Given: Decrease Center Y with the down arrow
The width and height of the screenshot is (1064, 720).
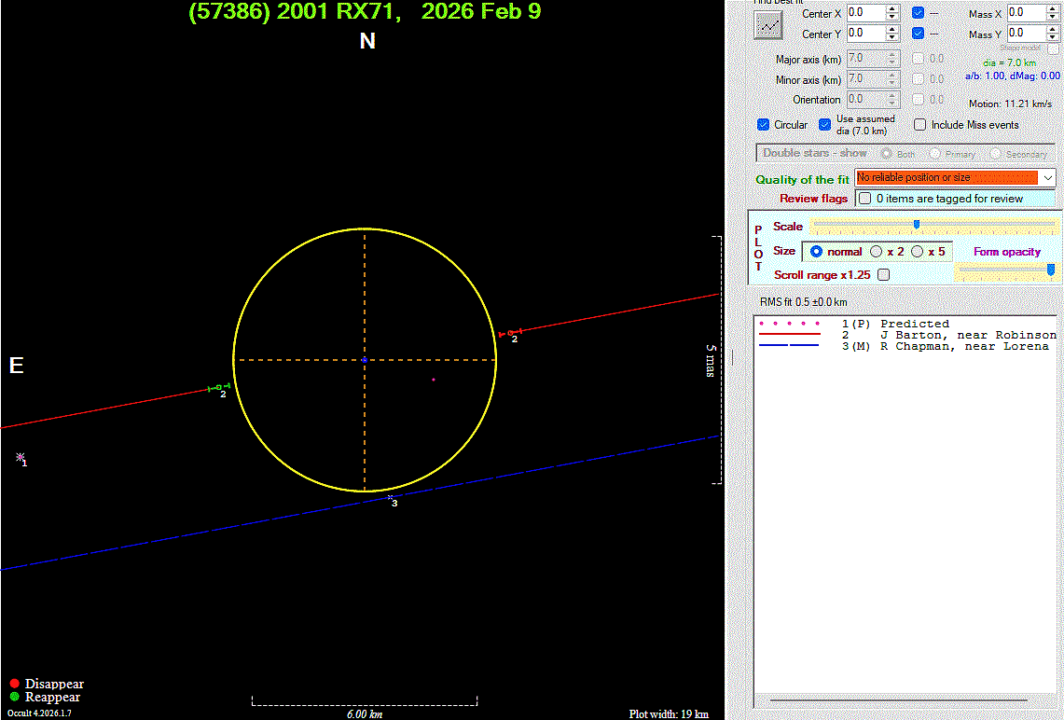Looking at the screenshot, I should [x=892, y=37].
